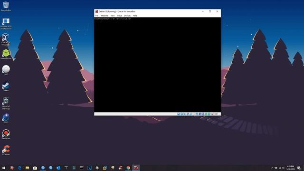Image resolution: width=304 pixels, height=171 pixels.
Task: Open the Help menu in VirtualBox
Action: click(135, 16)
